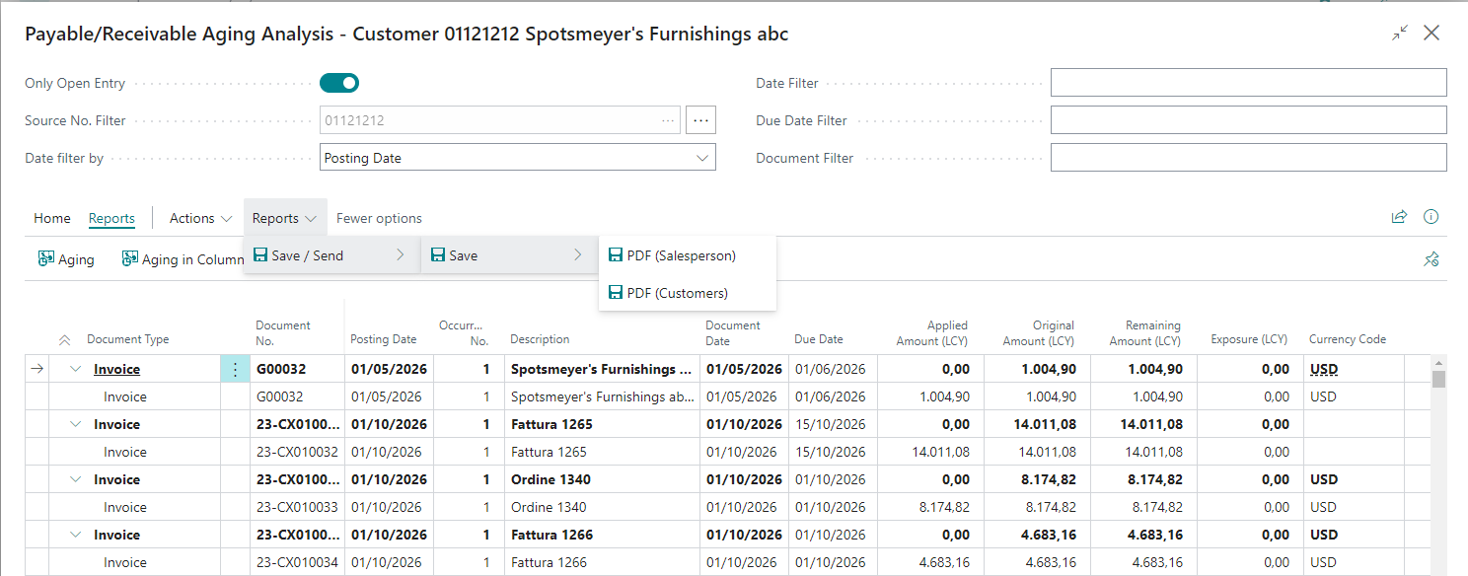
Task: Click the Due Date Filter input field
Action: [1248, 120]
